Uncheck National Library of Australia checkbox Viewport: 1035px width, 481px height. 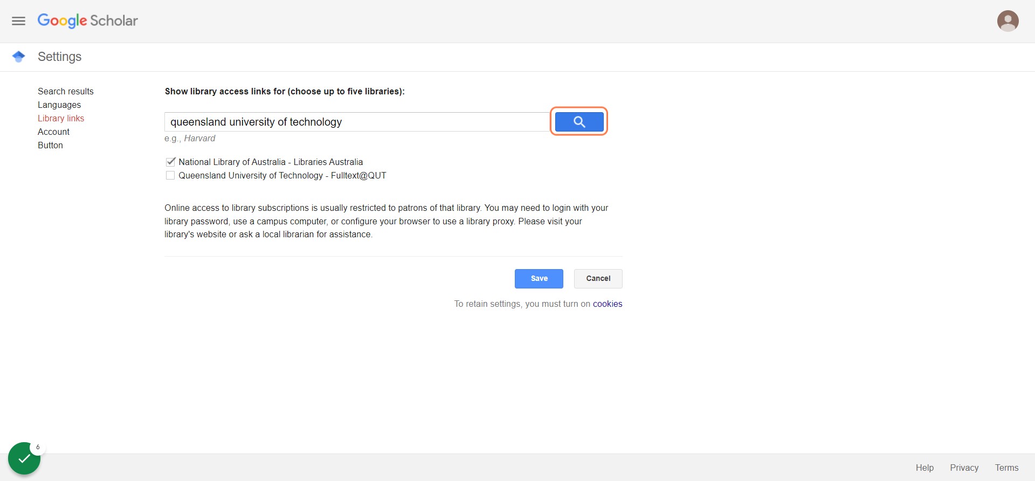(170, 162)
